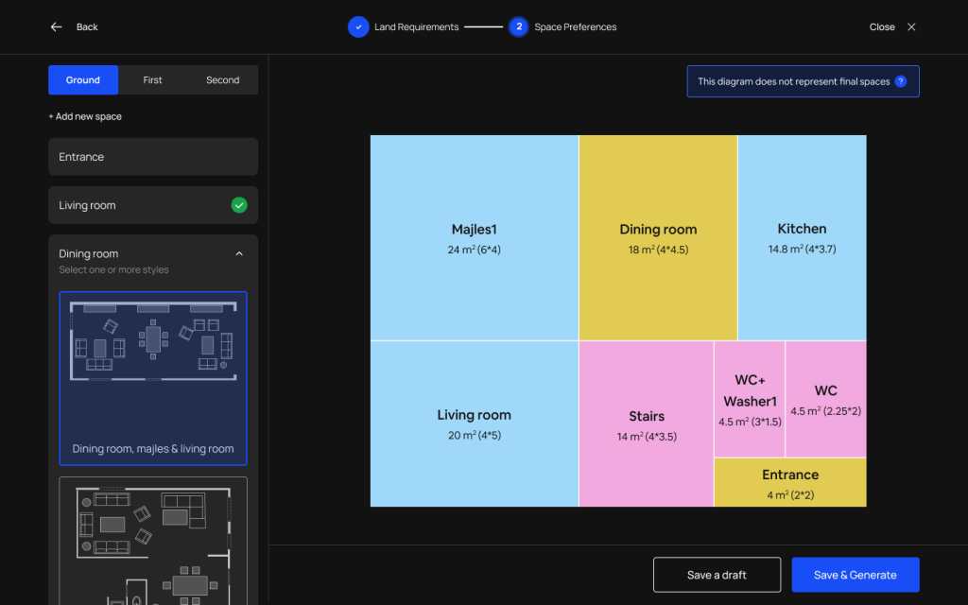Switch to the Ground floor tab
The image size is (968, 605).
tap(83, 80)
